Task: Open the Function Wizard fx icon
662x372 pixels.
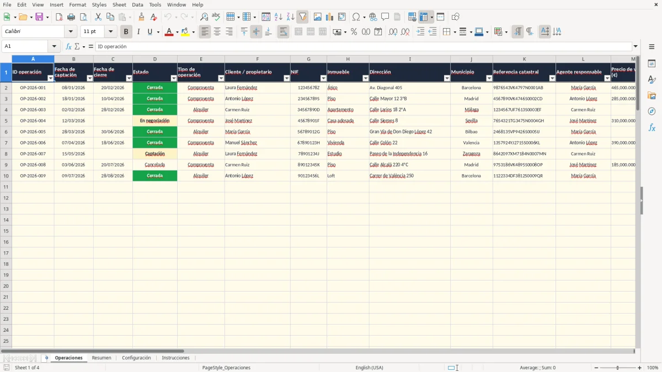Action: (x=69, y=46)
